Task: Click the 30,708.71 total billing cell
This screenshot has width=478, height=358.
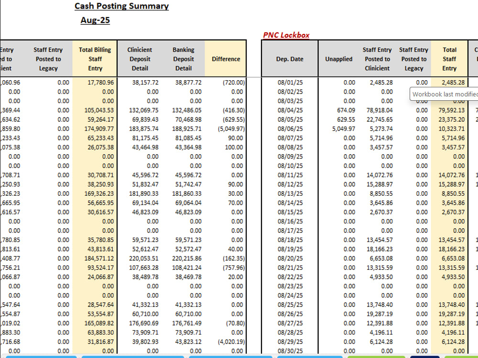Action: [x=100, y=175]
